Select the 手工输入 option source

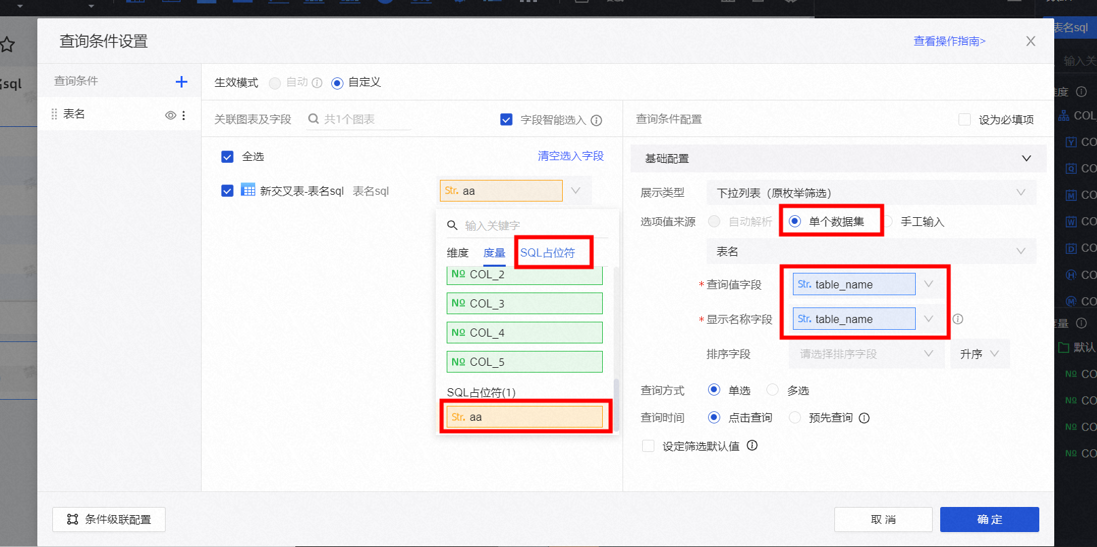point(888,222)
